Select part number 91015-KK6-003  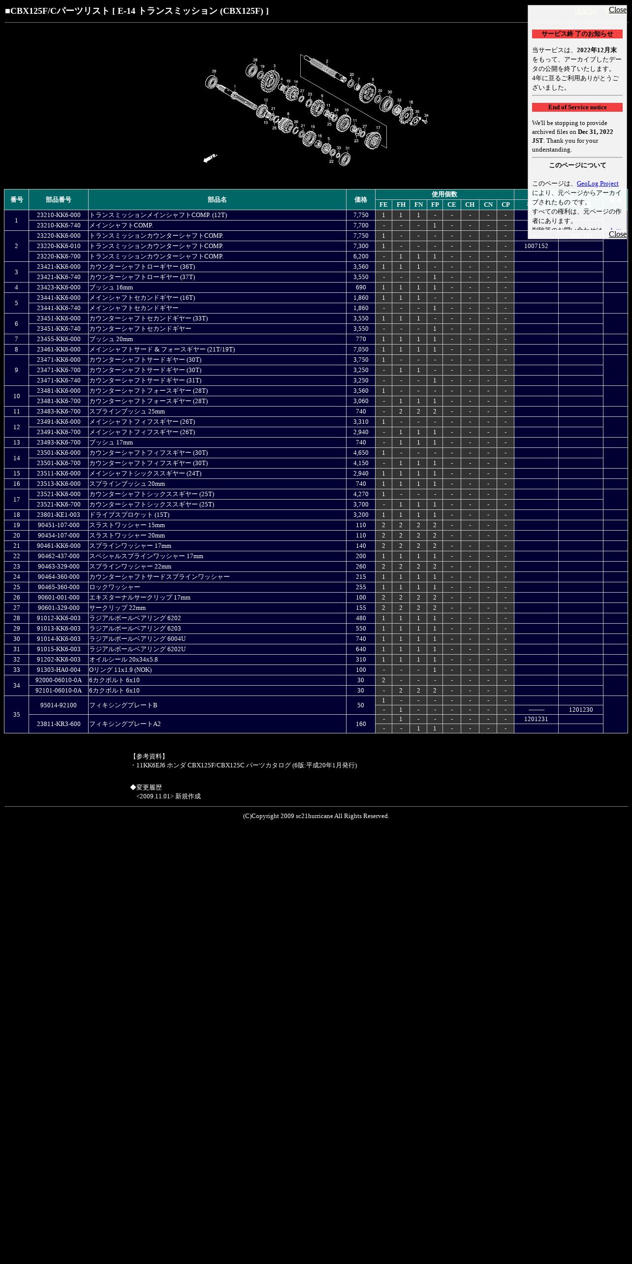coord(59,649)
